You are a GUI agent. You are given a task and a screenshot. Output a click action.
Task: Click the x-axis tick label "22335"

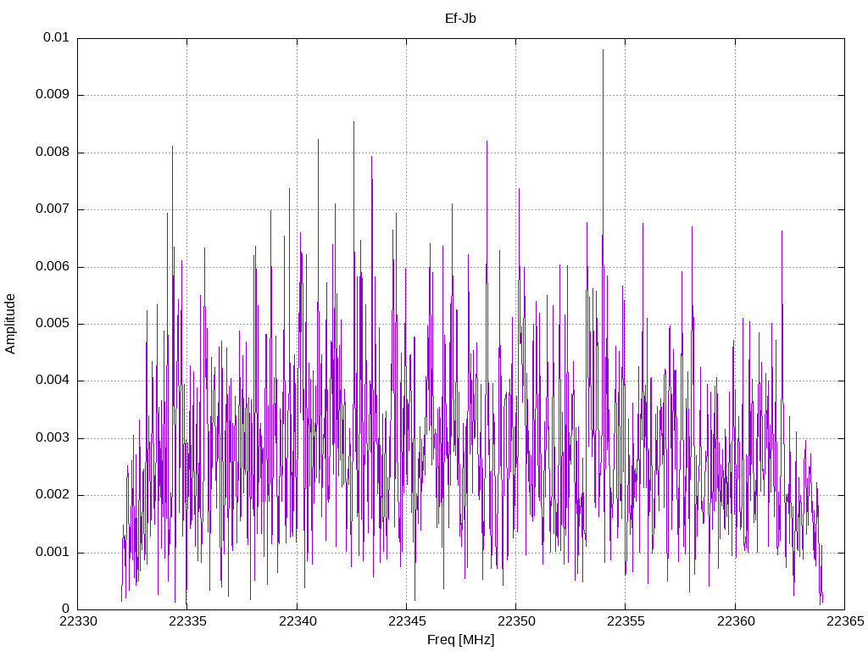tap(187, 621)
